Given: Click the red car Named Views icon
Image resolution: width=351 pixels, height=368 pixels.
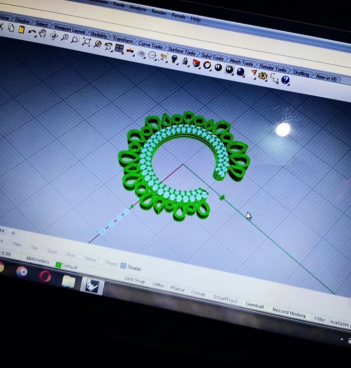Looking at the screenshot, I should (x=130, y=50).
